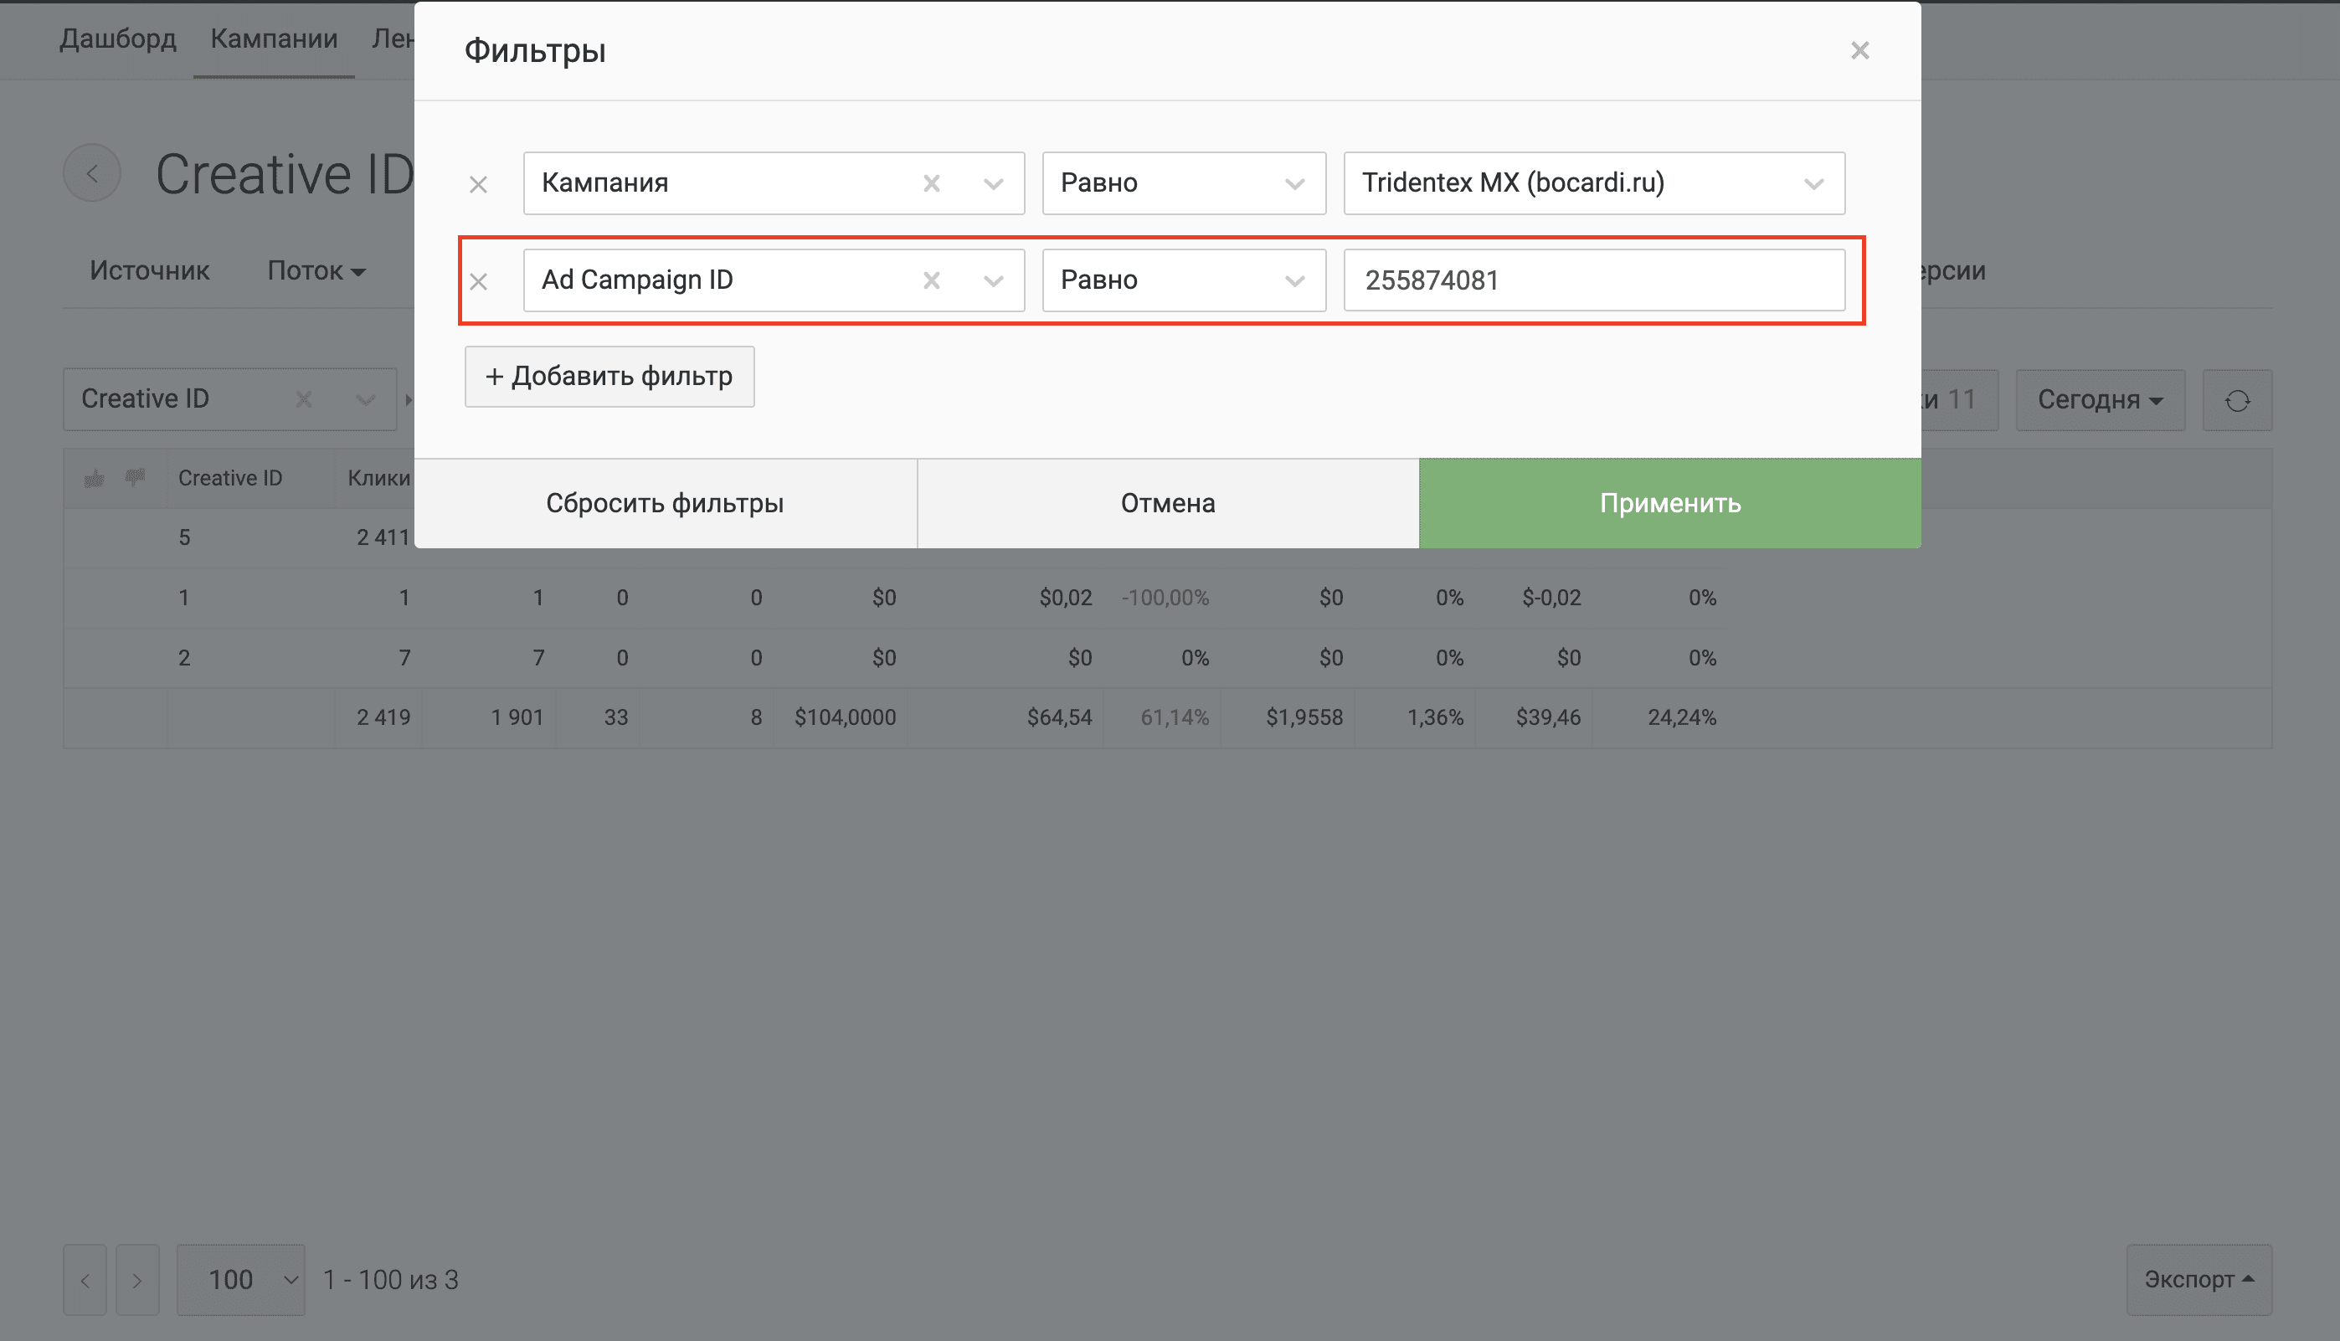The height and width of the screenshot is (1341, 2340).
Task: Clear the Кампания field selection
Action: point(931,183)
